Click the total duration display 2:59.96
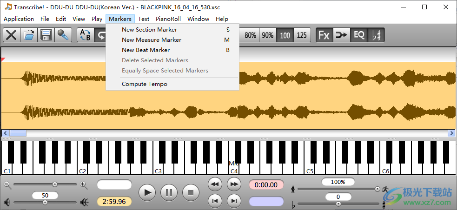Image resolution: width=457 pixels, height=210 pixels. point(114,202)
